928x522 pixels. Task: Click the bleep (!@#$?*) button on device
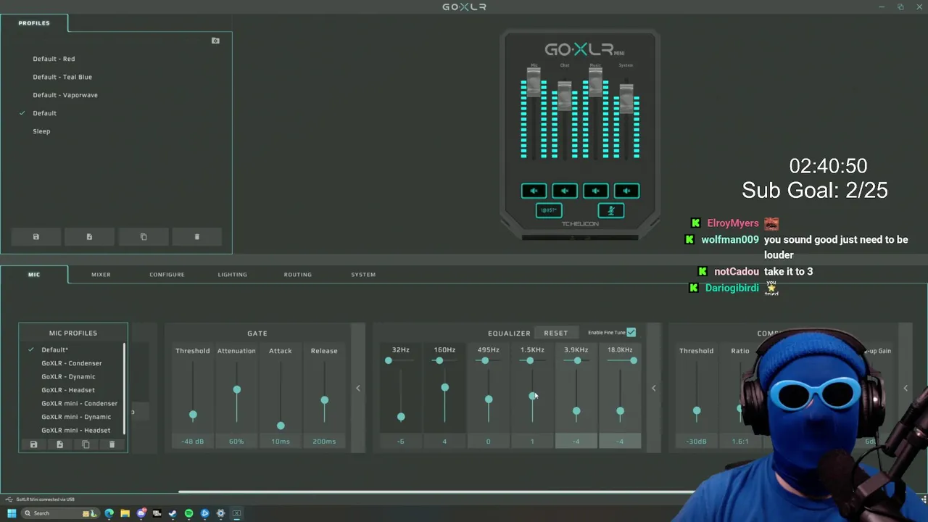(549, 210)
